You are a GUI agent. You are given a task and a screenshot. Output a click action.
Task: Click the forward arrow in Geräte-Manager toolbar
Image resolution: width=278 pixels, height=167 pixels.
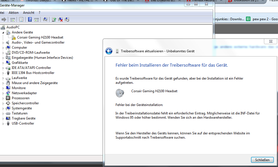(4, 19)
